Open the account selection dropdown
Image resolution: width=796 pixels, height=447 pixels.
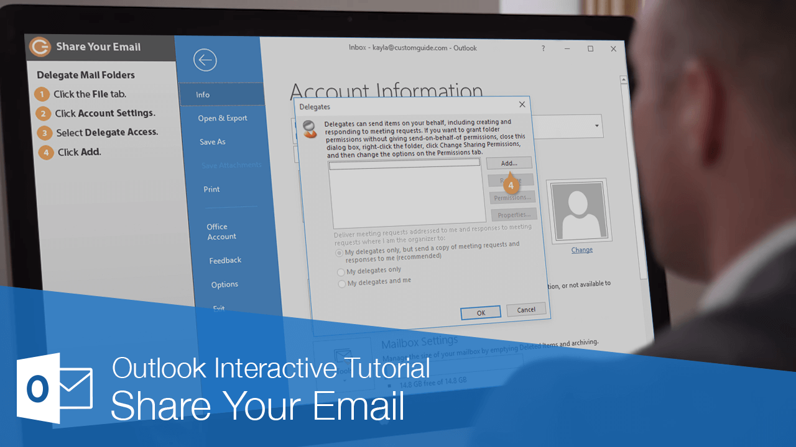(597, 126)
